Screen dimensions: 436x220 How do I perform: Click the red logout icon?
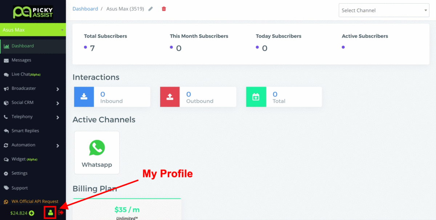pos(61,213)
